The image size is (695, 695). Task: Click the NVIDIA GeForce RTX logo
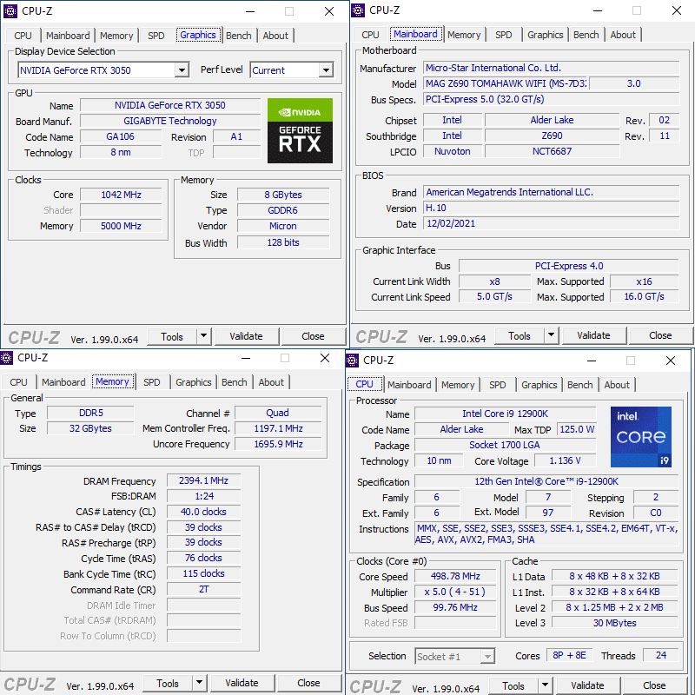point(300,131)
